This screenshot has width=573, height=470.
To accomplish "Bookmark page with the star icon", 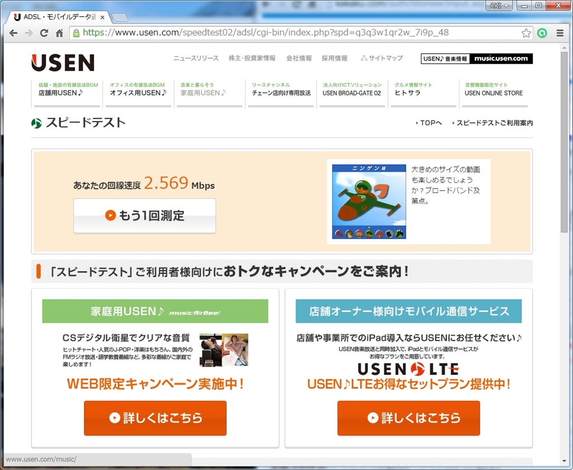I will [x=526, y=33].
